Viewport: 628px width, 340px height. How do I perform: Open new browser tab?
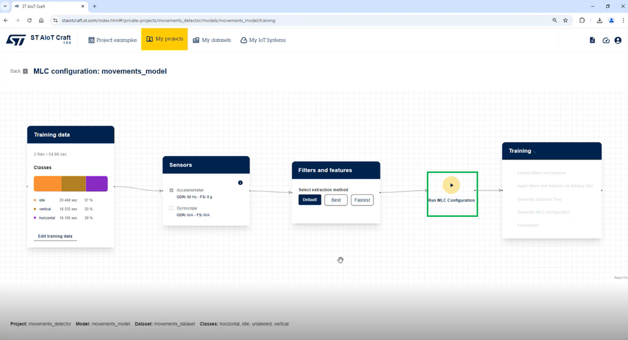coord(94,6)
